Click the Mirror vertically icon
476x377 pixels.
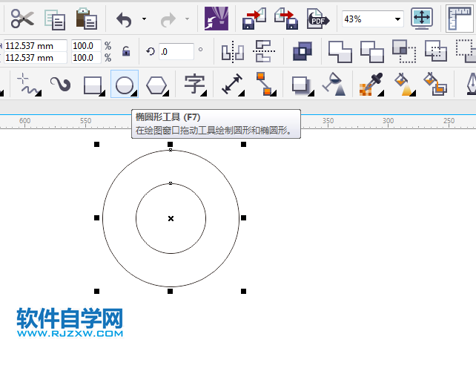tap(264, 51)
